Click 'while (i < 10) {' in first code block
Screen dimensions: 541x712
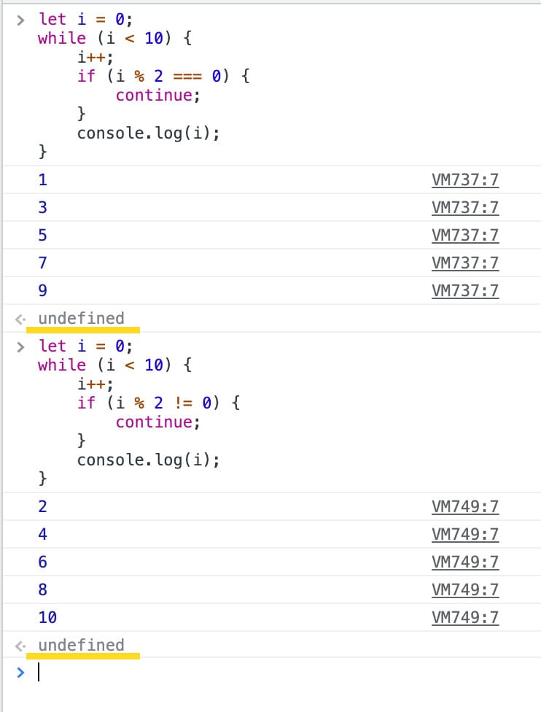coord(114,38)
